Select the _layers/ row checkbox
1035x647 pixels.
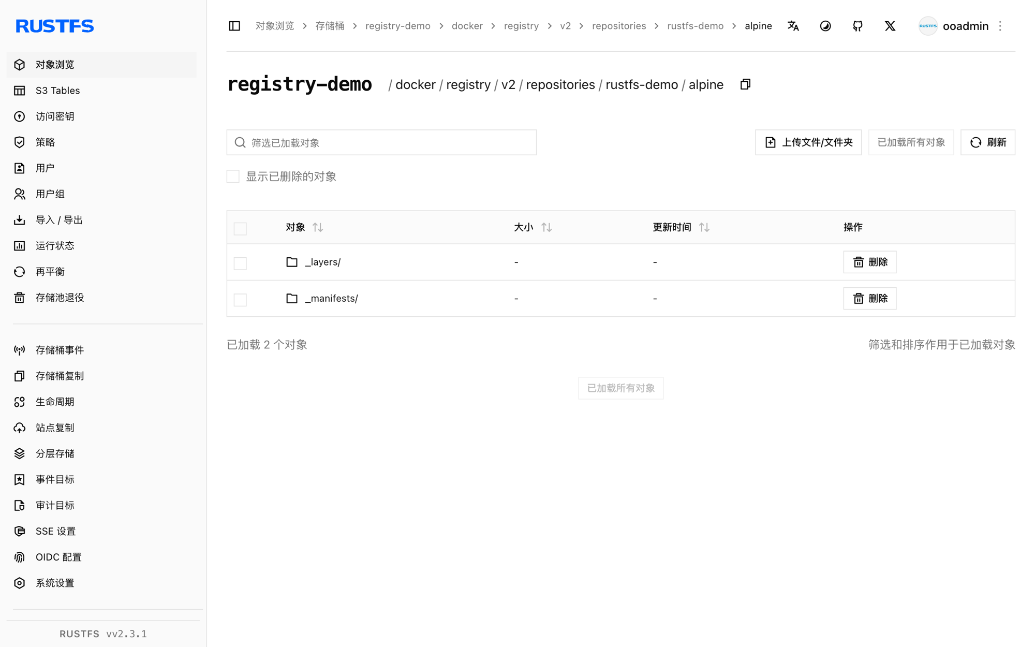tap(240, 263)
